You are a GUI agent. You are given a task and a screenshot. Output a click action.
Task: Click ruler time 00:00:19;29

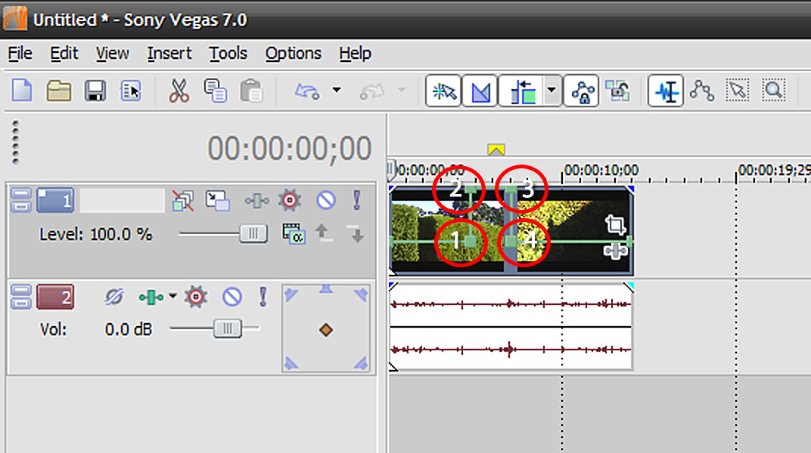tap(774, 170)
